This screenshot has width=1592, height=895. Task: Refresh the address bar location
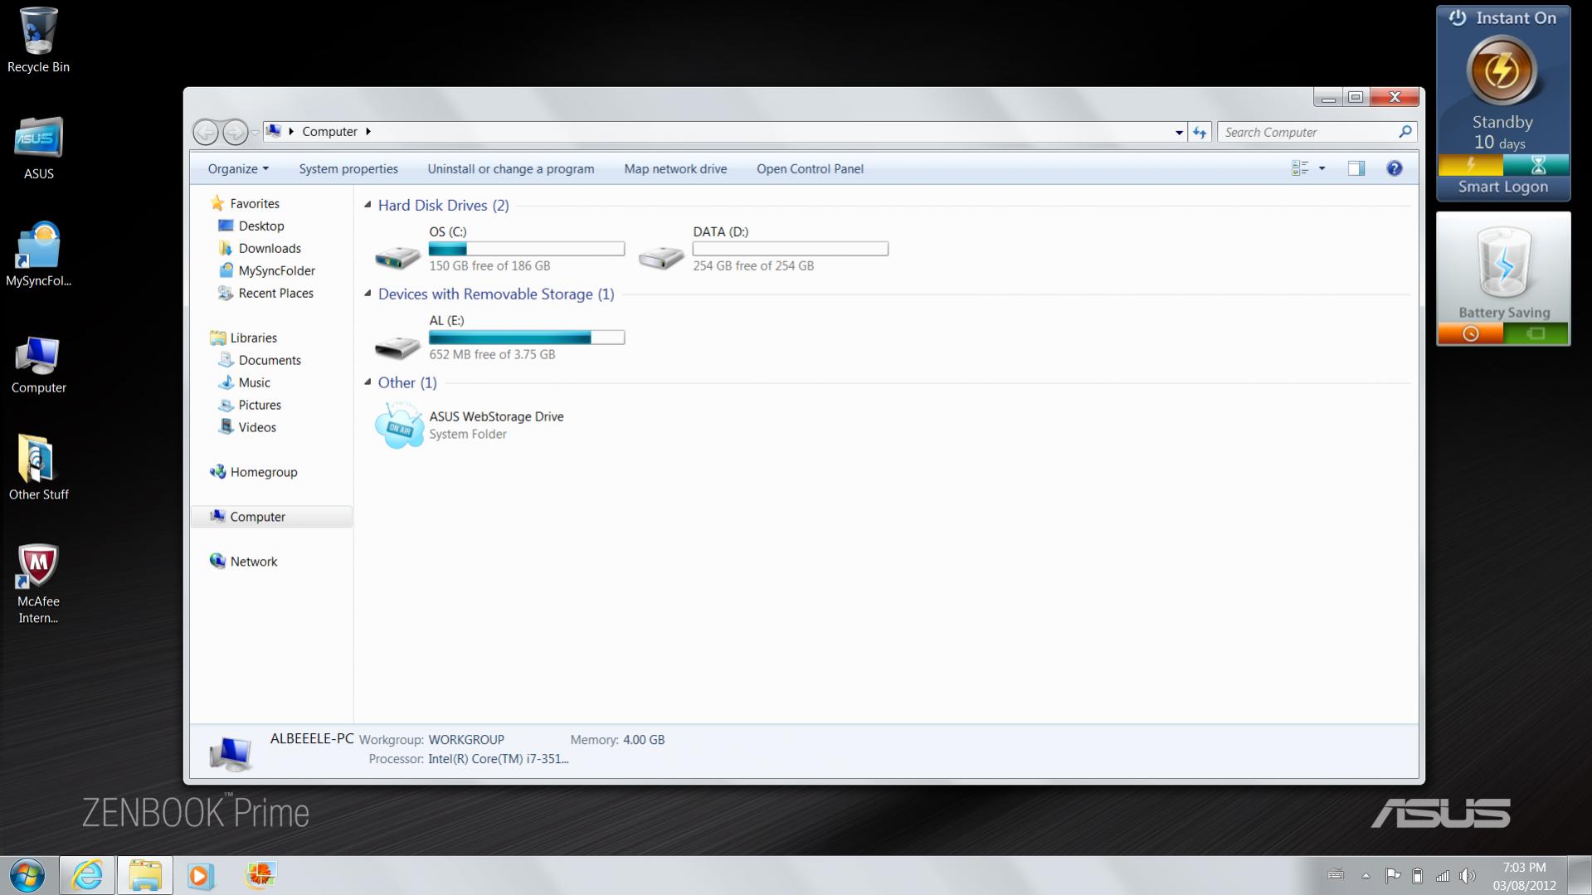pyautogui.click(x=1200, y=132)
